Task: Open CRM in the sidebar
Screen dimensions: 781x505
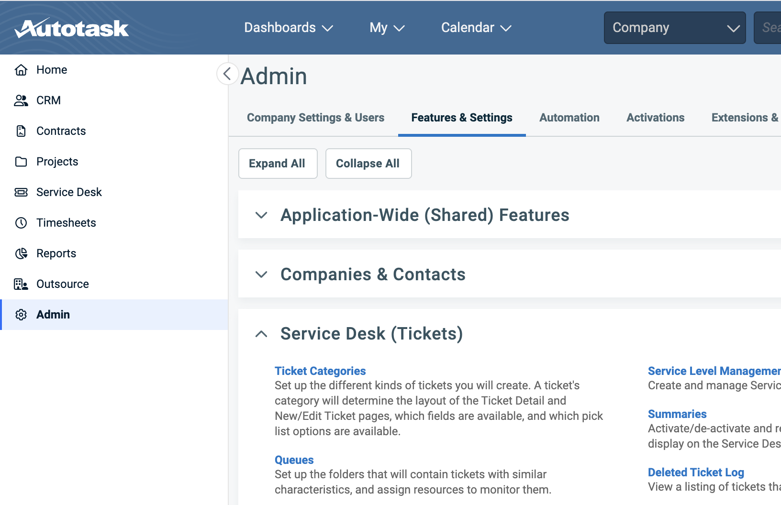Action: pyautogui.click(x=114, y=100)
